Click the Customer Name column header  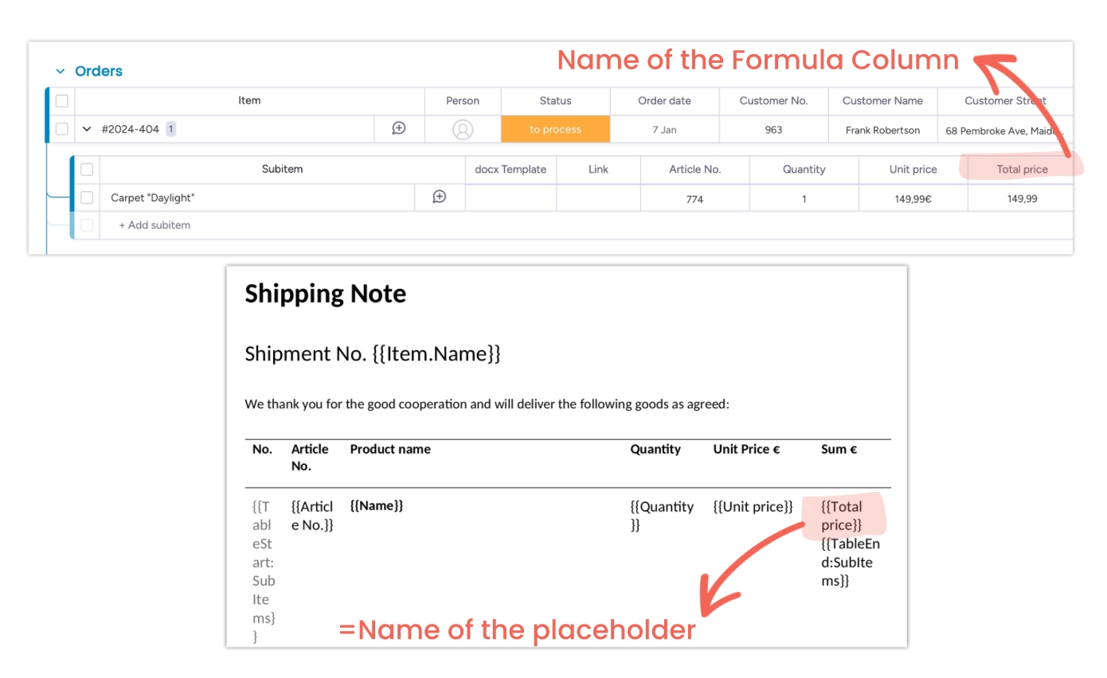(882, 101)
